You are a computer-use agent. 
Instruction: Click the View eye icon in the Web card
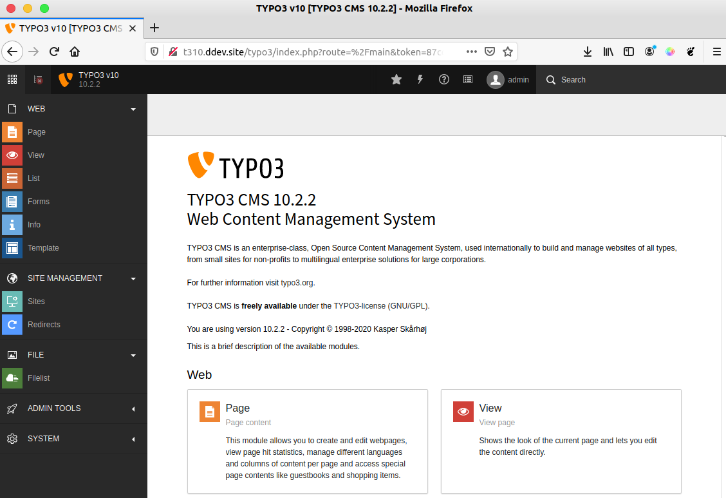(x=463, y=412)
